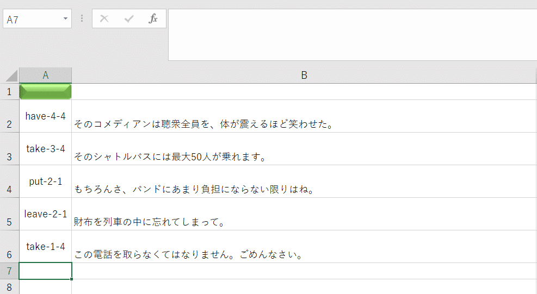Click inside the formula bar input area
Image resolution: width=537 pixels, height=294 pixels.
click(353, 35)
